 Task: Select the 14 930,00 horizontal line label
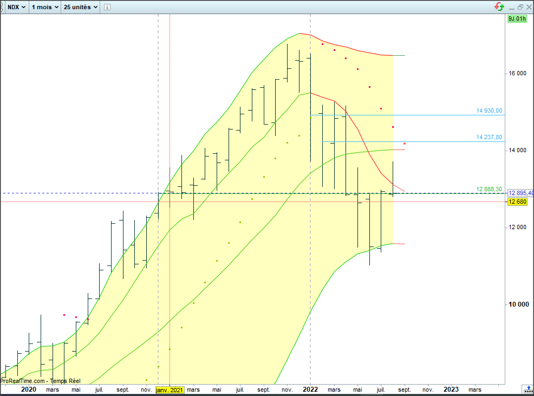[489, 111]
